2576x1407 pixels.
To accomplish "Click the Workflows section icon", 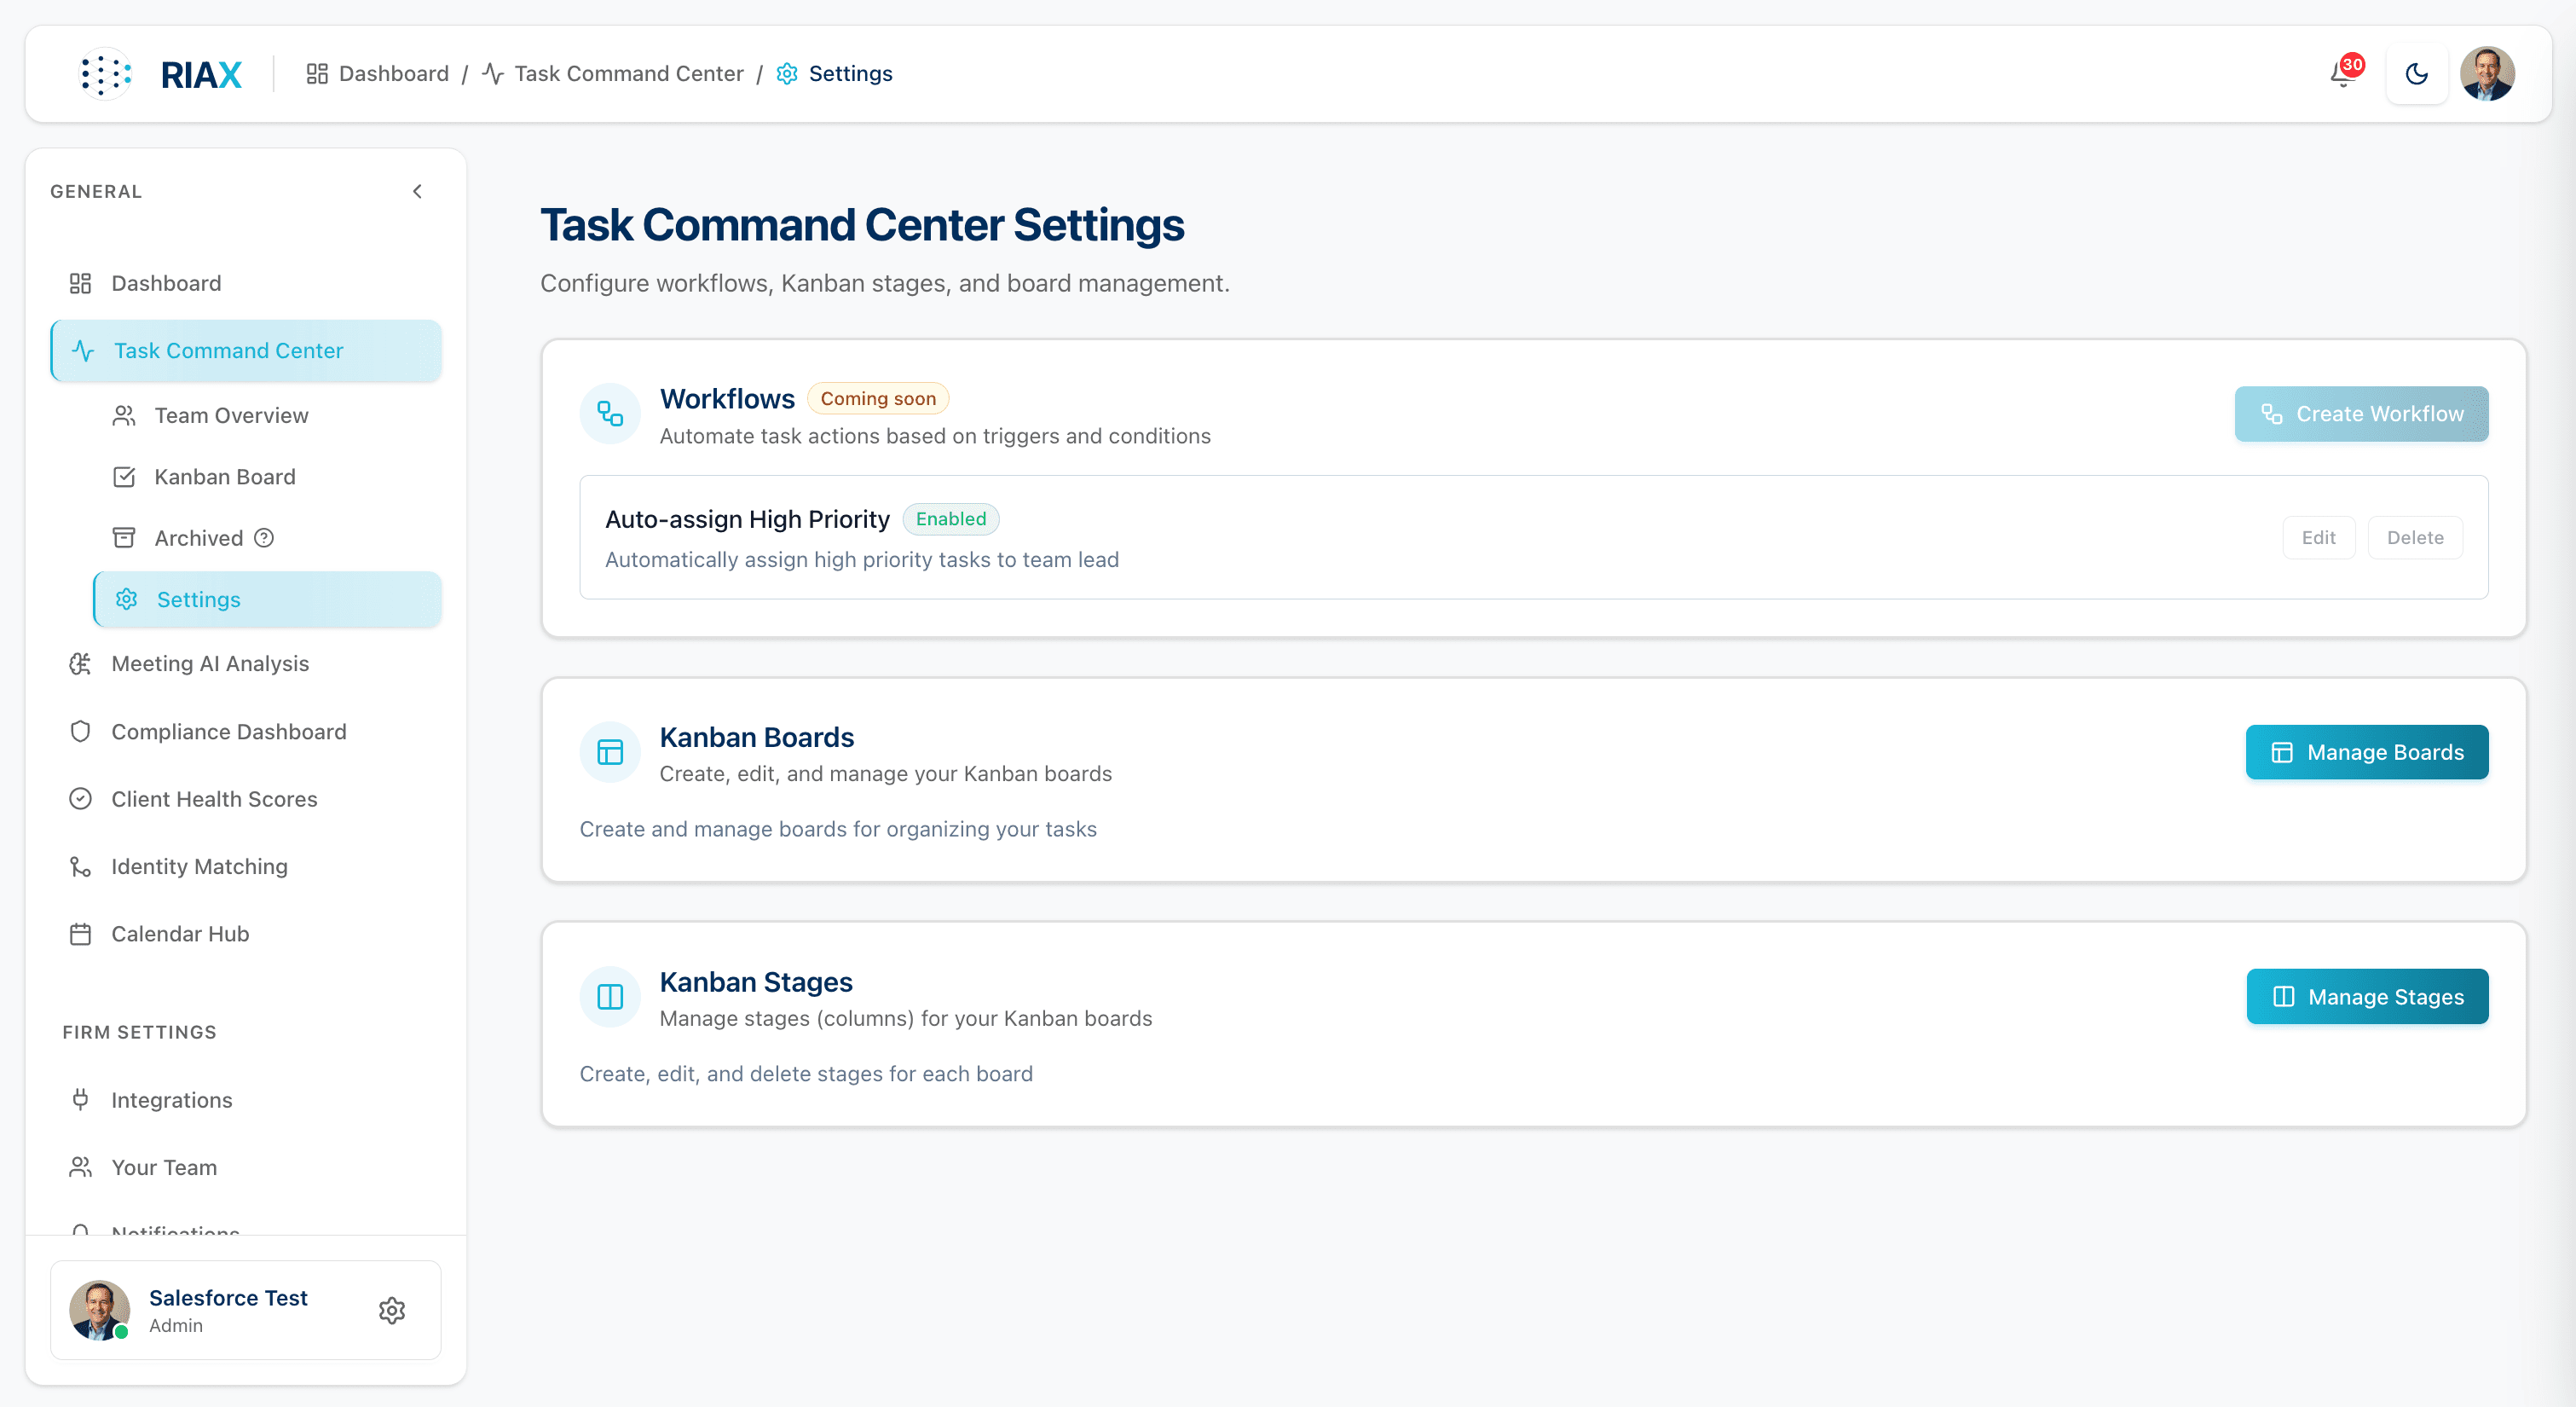I will tap(610, 414).
